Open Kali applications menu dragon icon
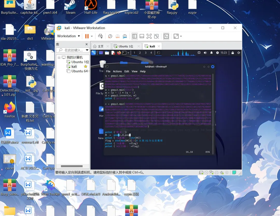280x216 pixels. (x=94, y=53)
